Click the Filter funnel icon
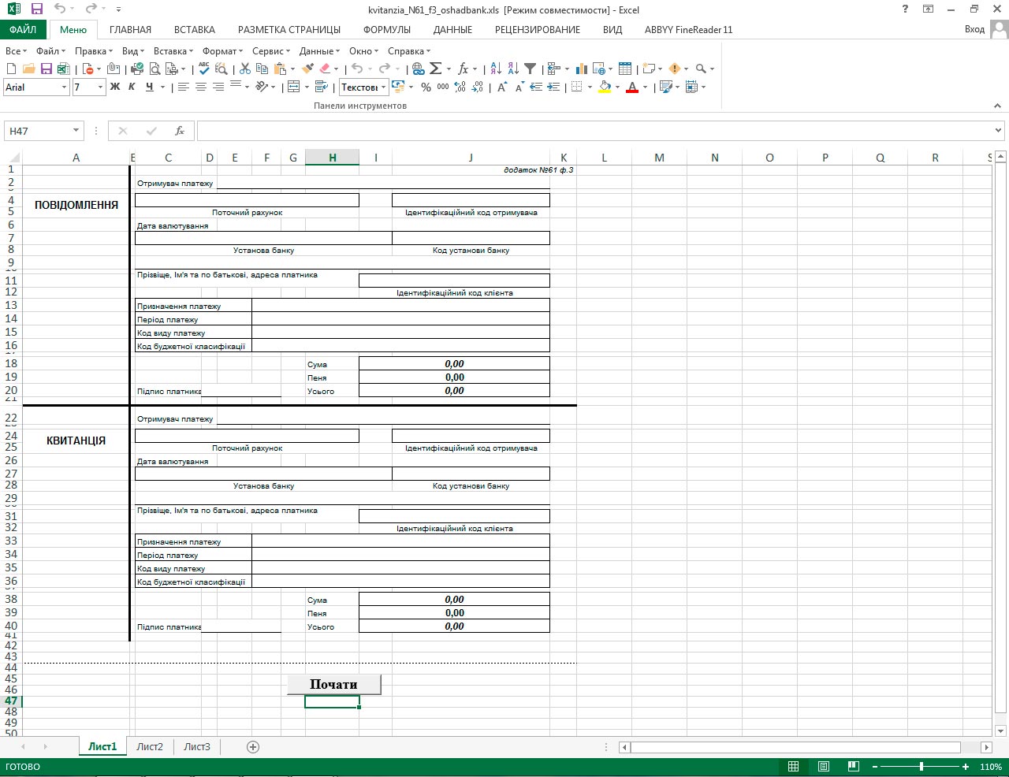The image size is (1009, 777). point(531,69)
